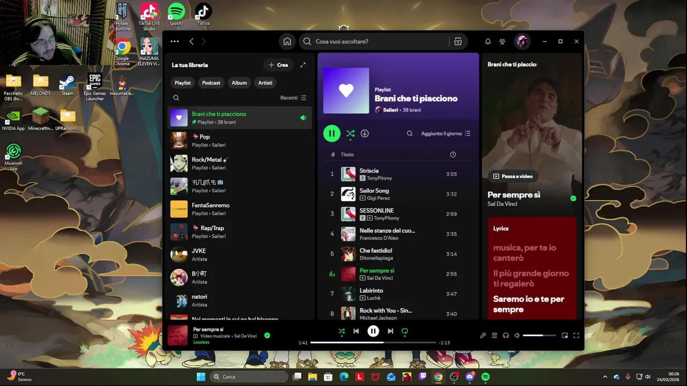Open the play queue icon
This screenshot has height=386, width=687.
(x=494, y=336)
